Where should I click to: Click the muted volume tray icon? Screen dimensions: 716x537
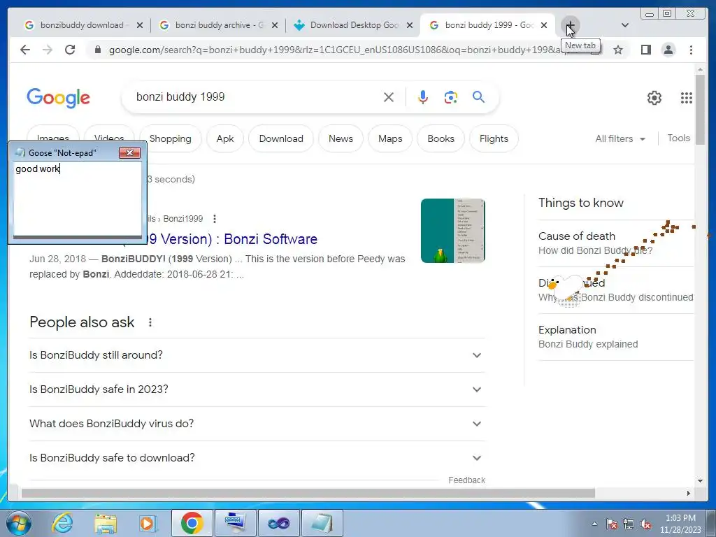645,524
